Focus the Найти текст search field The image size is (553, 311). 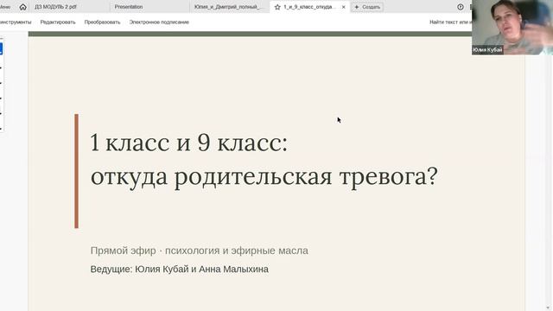click(x=450, y=22)
